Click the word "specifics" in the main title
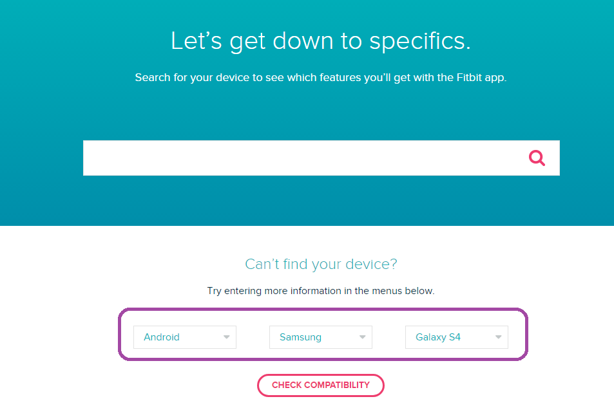This screenshot has height=417, width=614. coord(419,41)
